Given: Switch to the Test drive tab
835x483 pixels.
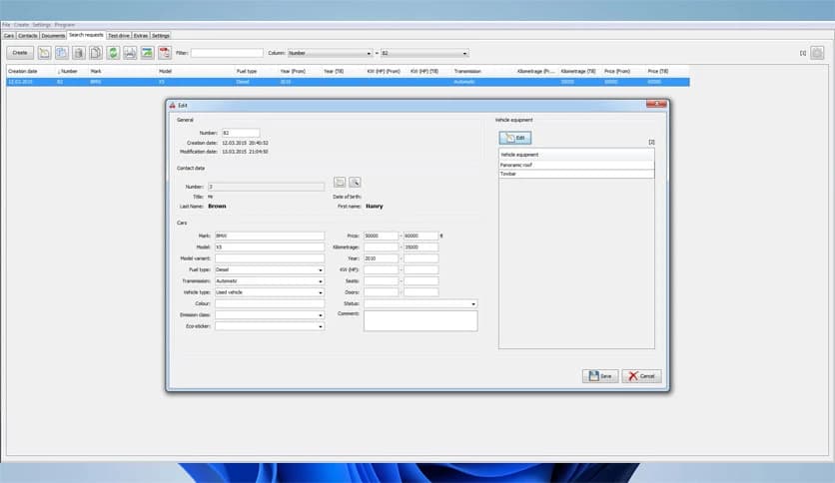Looking at the screenshot, I should point(119,35).
